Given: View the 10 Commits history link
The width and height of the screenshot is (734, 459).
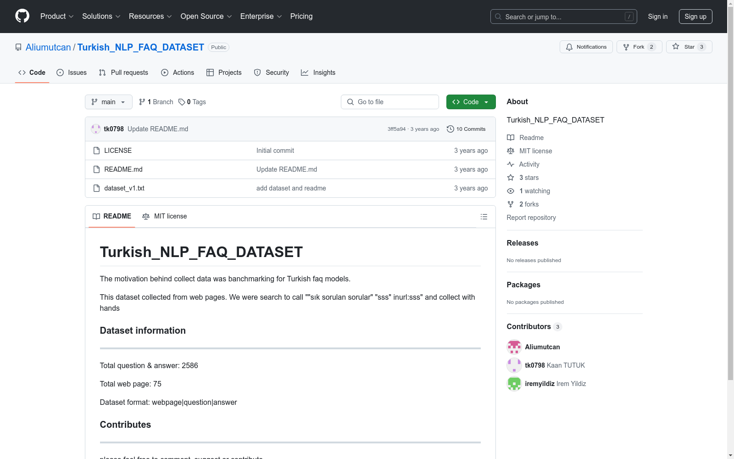Looking at the screenshot, I should pyautogui.click(x=466, y=129).
